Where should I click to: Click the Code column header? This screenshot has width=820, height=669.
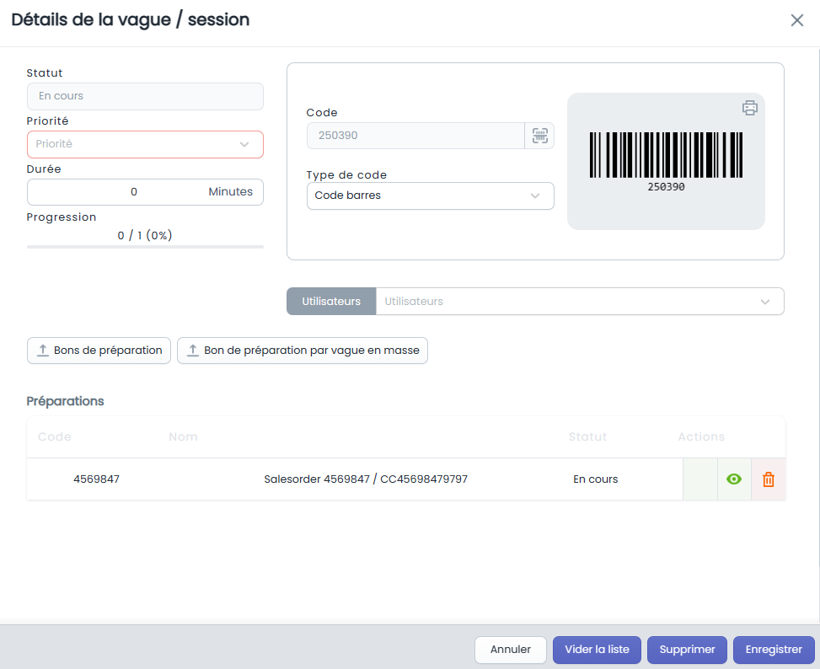click(55, 437)
